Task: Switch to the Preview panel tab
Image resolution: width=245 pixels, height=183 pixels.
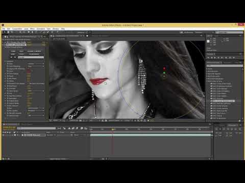Action: (211, 54)
